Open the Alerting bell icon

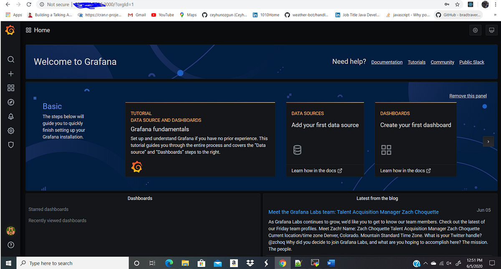point(10,116)
